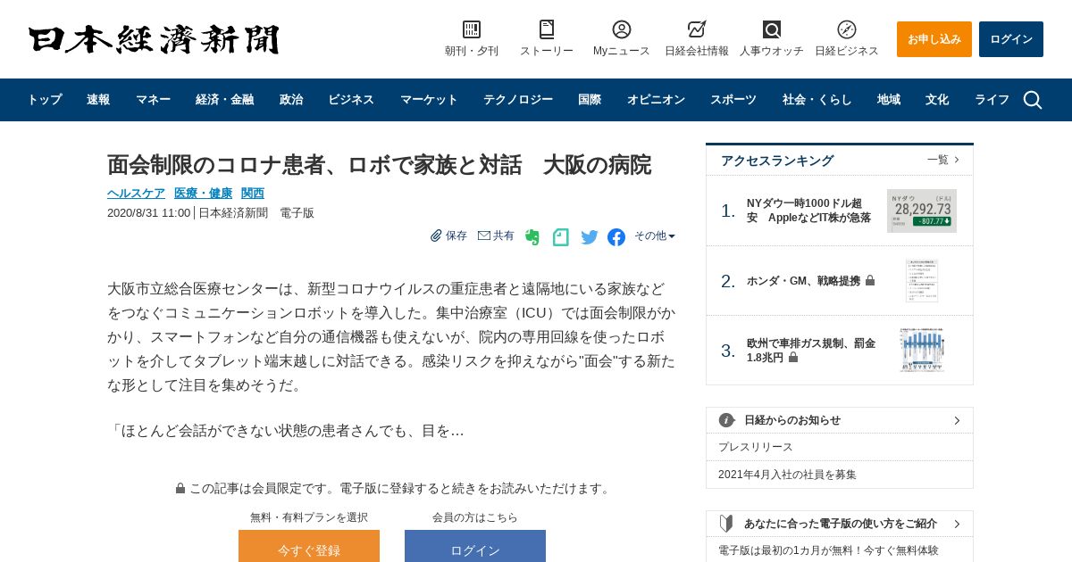Open ranking story 欧州で車排ガス規制
The height and width of the screenshot is (562, 1072).
pyautogui.click(x=811, y=350)
